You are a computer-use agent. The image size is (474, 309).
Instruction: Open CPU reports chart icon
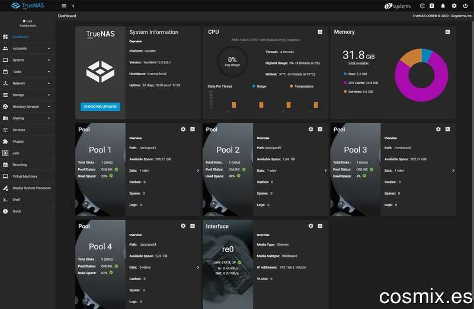tap(320, 32)
